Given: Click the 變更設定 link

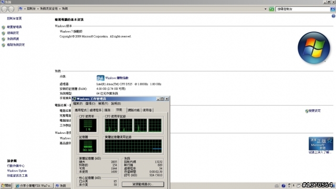Looking at the screenshot, I should pos(315,111).
